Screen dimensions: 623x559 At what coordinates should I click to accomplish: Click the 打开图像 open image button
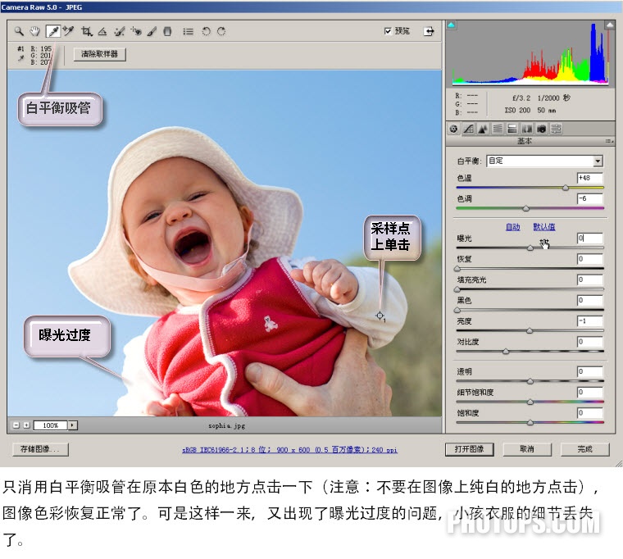pos(469,449)
